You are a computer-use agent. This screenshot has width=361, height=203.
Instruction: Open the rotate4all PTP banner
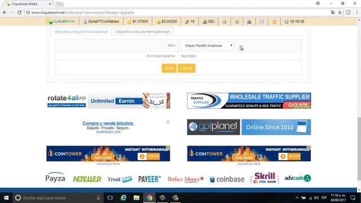tap(108, 100)
